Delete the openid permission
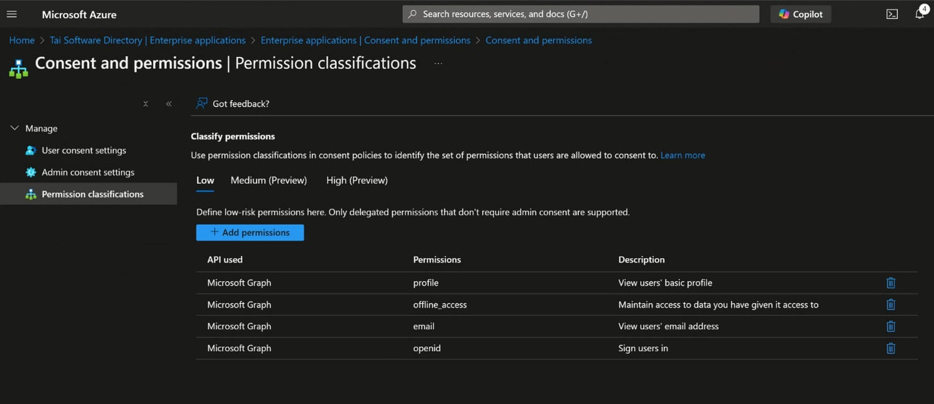Image resolution: width=934 pixels, height=404 pixels. click(x=891, y=348)
